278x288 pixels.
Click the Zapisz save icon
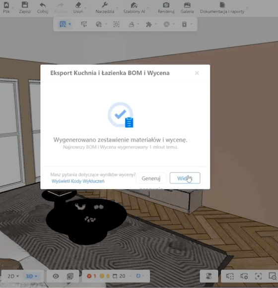click(x=25, y=5)
